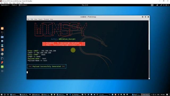The width and height of the screenshot is (170, 96).
Task: Launch Metasploit from the dock
Action: click(x=2, y=41)
